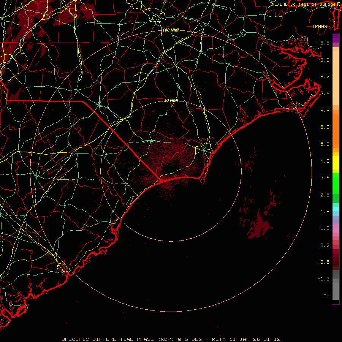Click the 3.4 color scale value
Screen dimensions: 342x342
[325, 178]
